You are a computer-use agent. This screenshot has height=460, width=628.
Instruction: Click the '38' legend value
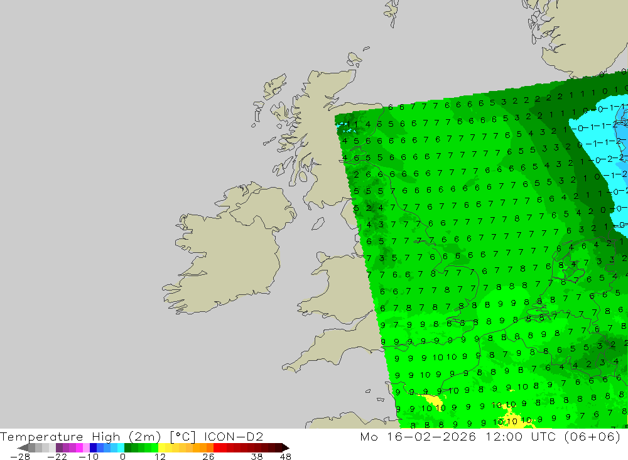click(257, 456)
